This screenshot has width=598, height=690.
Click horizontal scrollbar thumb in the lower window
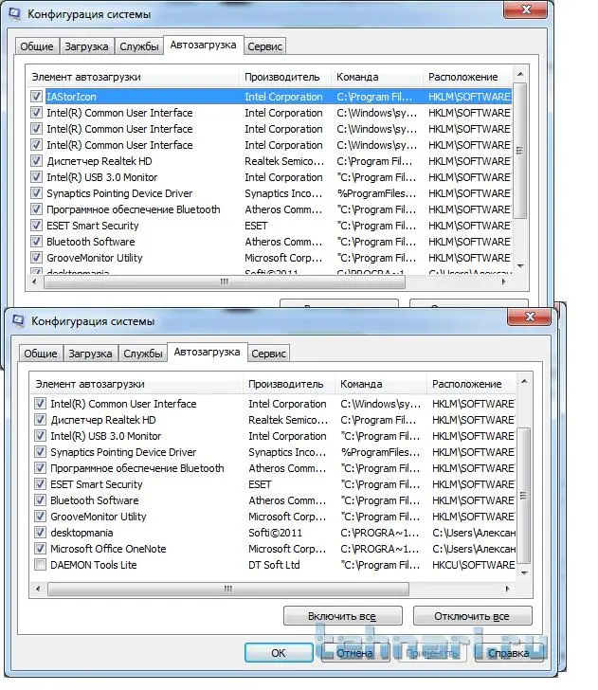(x=228, y=589)
